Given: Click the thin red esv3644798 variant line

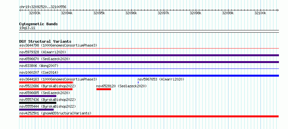Looking at the screenshot, I should coord(149,48).
